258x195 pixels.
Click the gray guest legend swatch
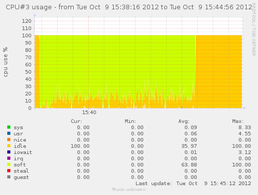(9, 177)
